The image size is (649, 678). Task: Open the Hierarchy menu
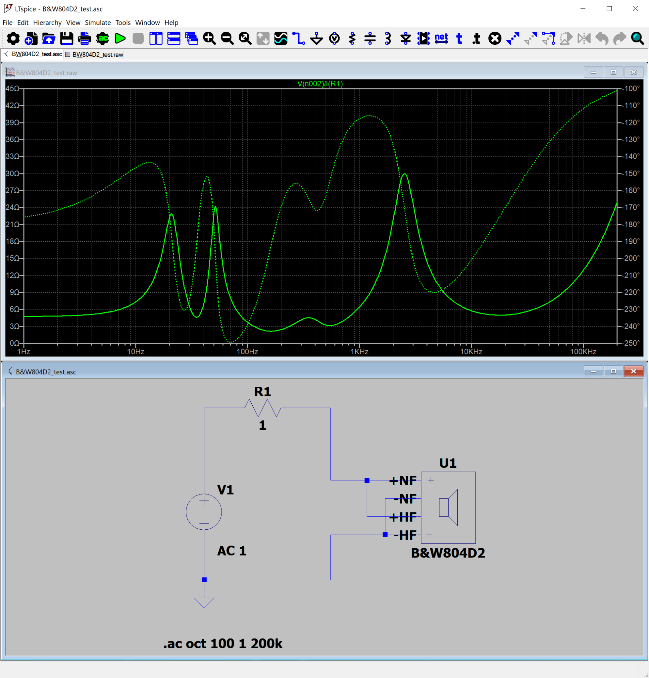[47, 23]
